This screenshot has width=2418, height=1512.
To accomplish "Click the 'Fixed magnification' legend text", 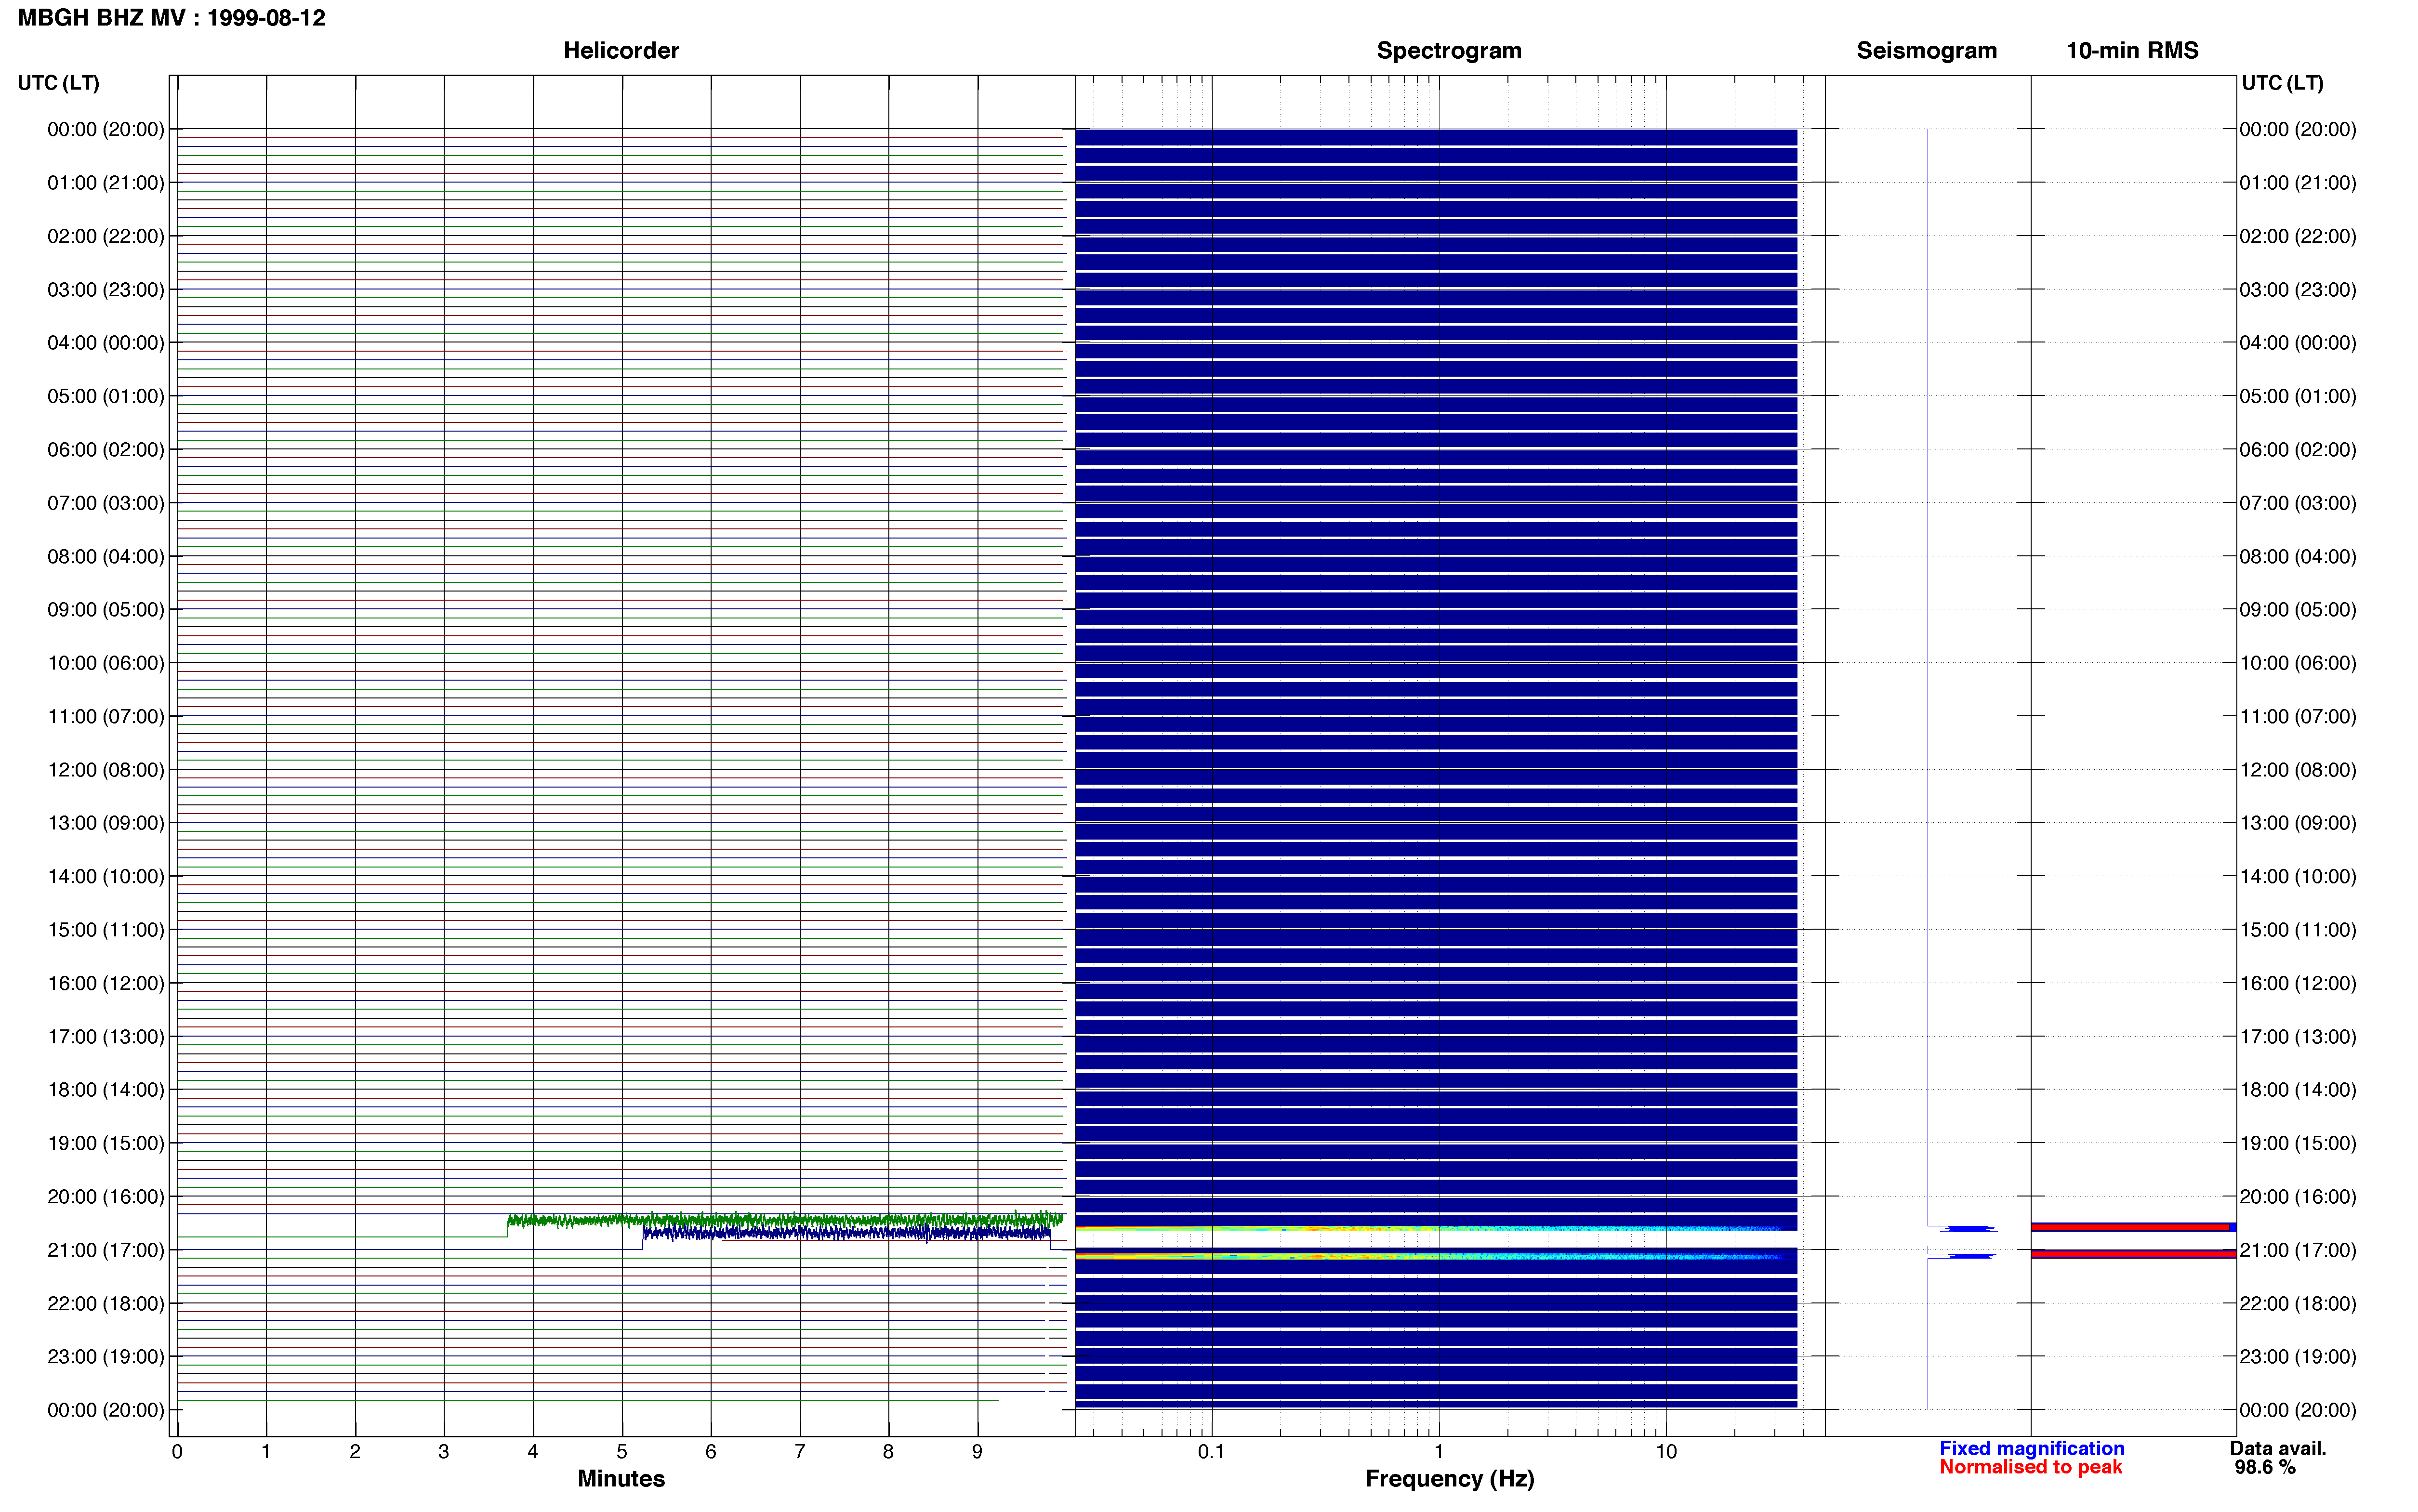I will point(2031,1448).
